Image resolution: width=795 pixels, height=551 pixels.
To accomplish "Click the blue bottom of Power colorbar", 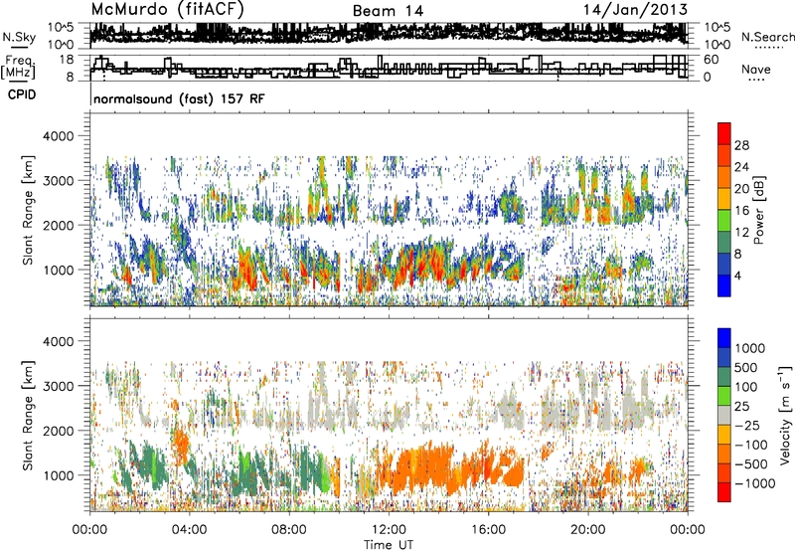I will (x=724, y=285).
